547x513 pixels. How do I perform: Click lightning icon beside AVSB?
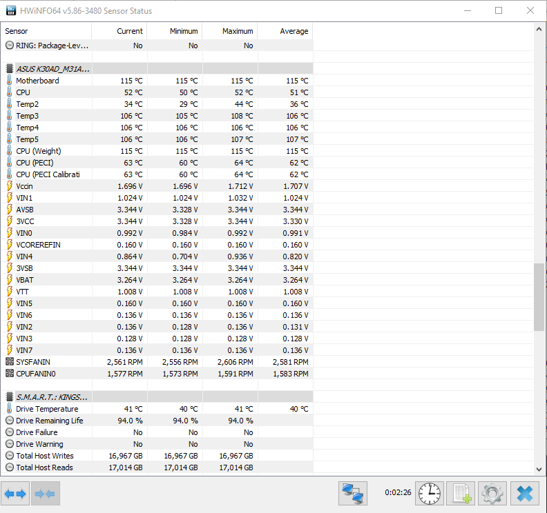(10, 210)
